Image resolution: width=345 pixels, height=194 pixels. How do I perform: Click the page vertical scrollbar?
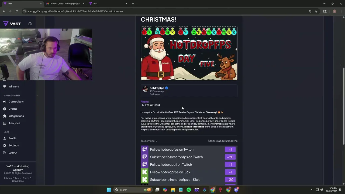click(343, 106)
